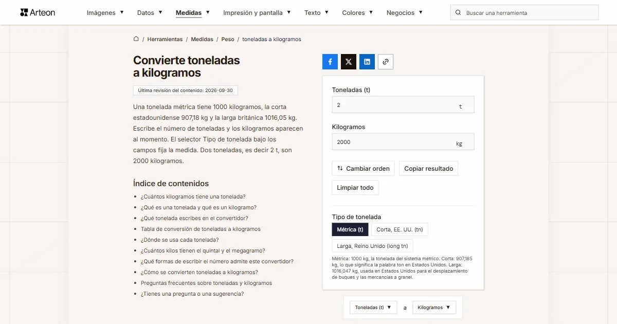Select the Corta, EE. UU. (tn) option
Image resolution: width=617 pixels, height=324 pixels.
400,229
